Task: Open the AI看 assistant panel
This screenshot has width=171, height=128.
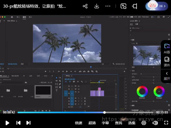Action: click(167, 48)
